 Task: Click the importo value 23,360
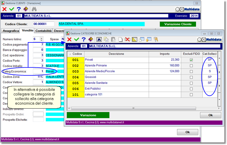coord(175,60)
